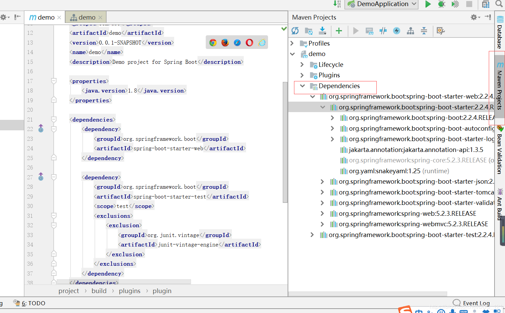Expand spring-boot-starter-tomcat dependency
Viewport: 505px width, 313px height.
(322, 192)
